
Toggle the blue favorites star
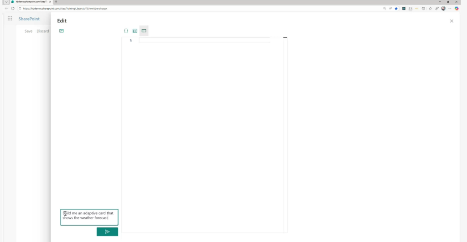pos(396,8)
